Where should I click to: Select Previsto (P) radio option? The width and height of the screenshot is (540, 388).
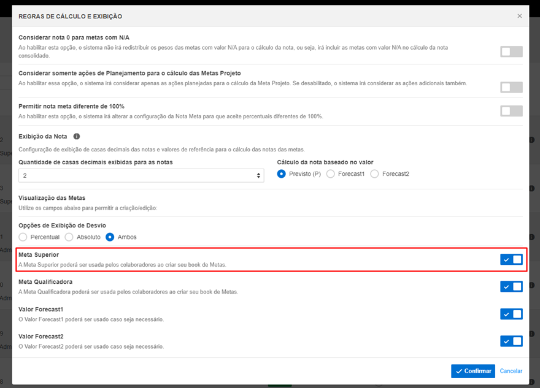coord(282,174)
